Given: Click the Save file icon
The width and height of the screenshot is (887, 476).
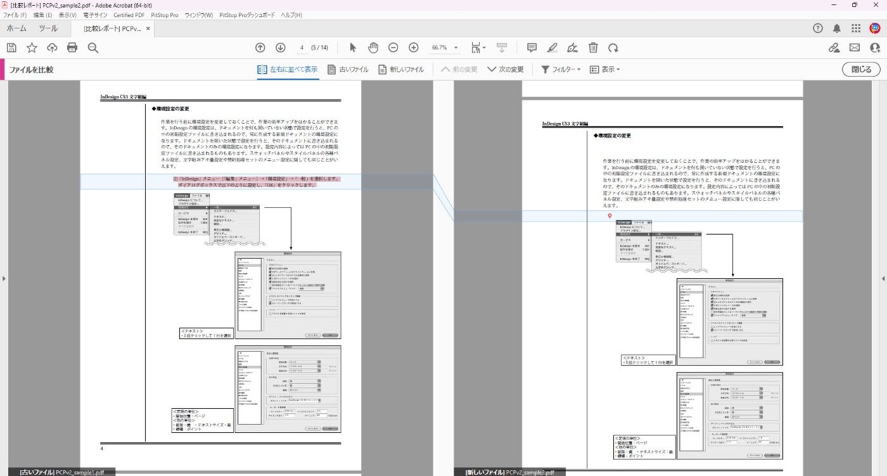Looking at the screenshot, I should 11,48.
